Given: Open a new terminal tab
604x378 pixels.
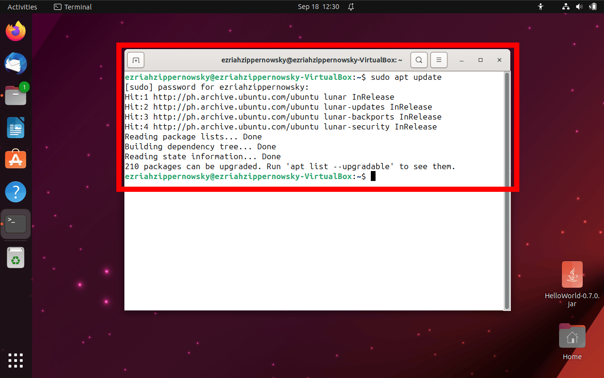Looking at the screenshot, I should (136, 60).
